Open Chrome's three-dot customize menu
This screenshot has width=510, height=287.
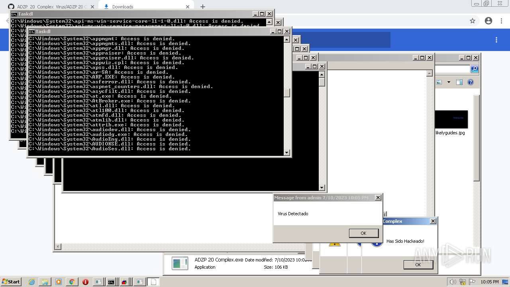click(502, 21)
